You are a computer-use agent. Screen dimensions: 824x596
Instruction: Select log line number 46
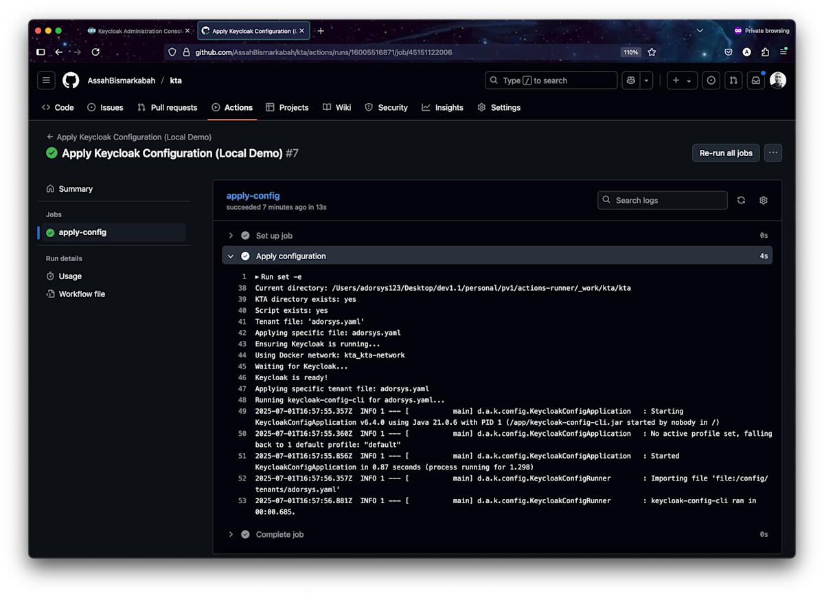click(x=242, y=377)
